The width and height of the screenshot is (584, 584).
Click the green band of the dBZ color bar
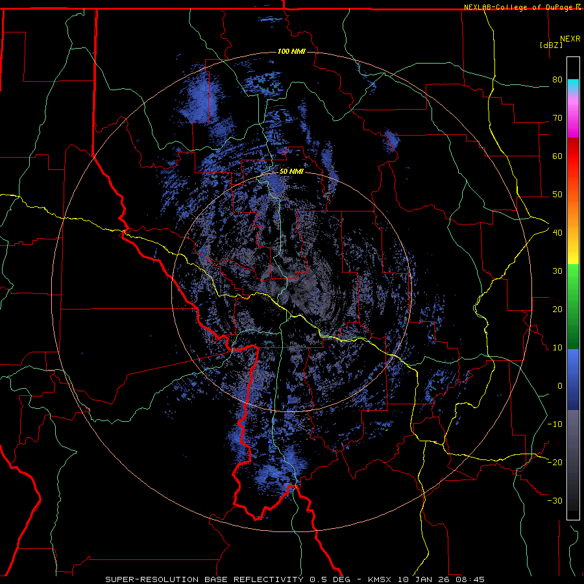tap(573, 306)
